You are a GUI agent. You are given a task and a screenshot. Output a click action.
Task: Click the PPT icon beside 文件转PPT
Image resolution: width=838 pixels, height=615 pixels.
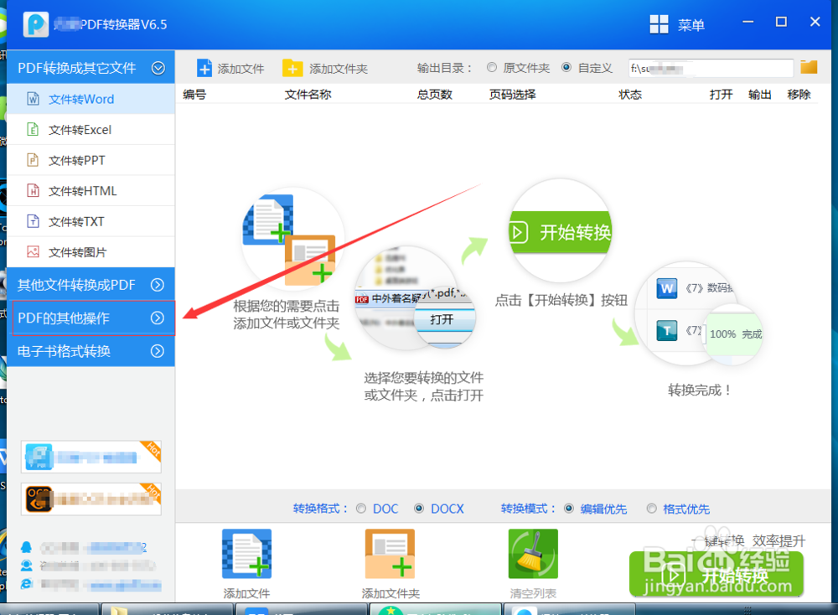coord(34,160)
